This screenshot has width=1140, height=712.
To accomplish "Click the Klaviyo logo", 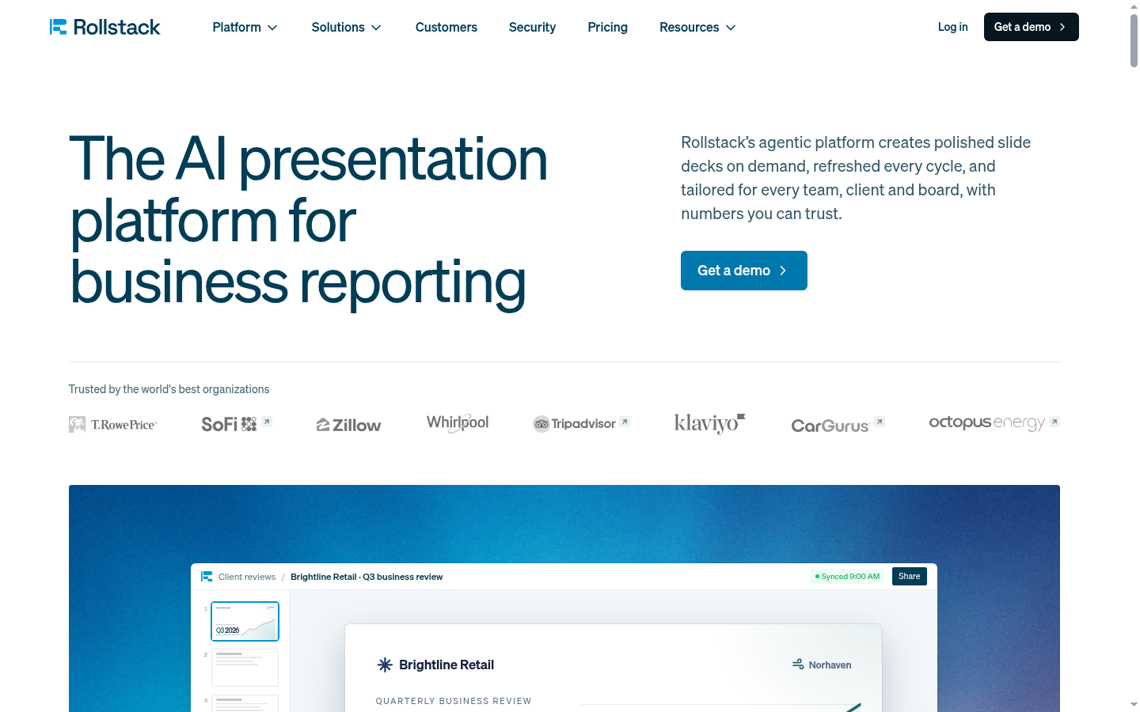I will pyautogui.click(x=709, y=423).
